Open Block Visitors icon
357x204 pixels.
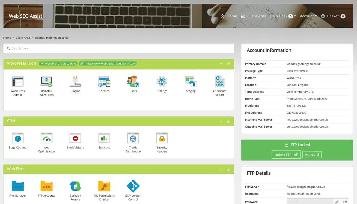click(x=75, y=138)
